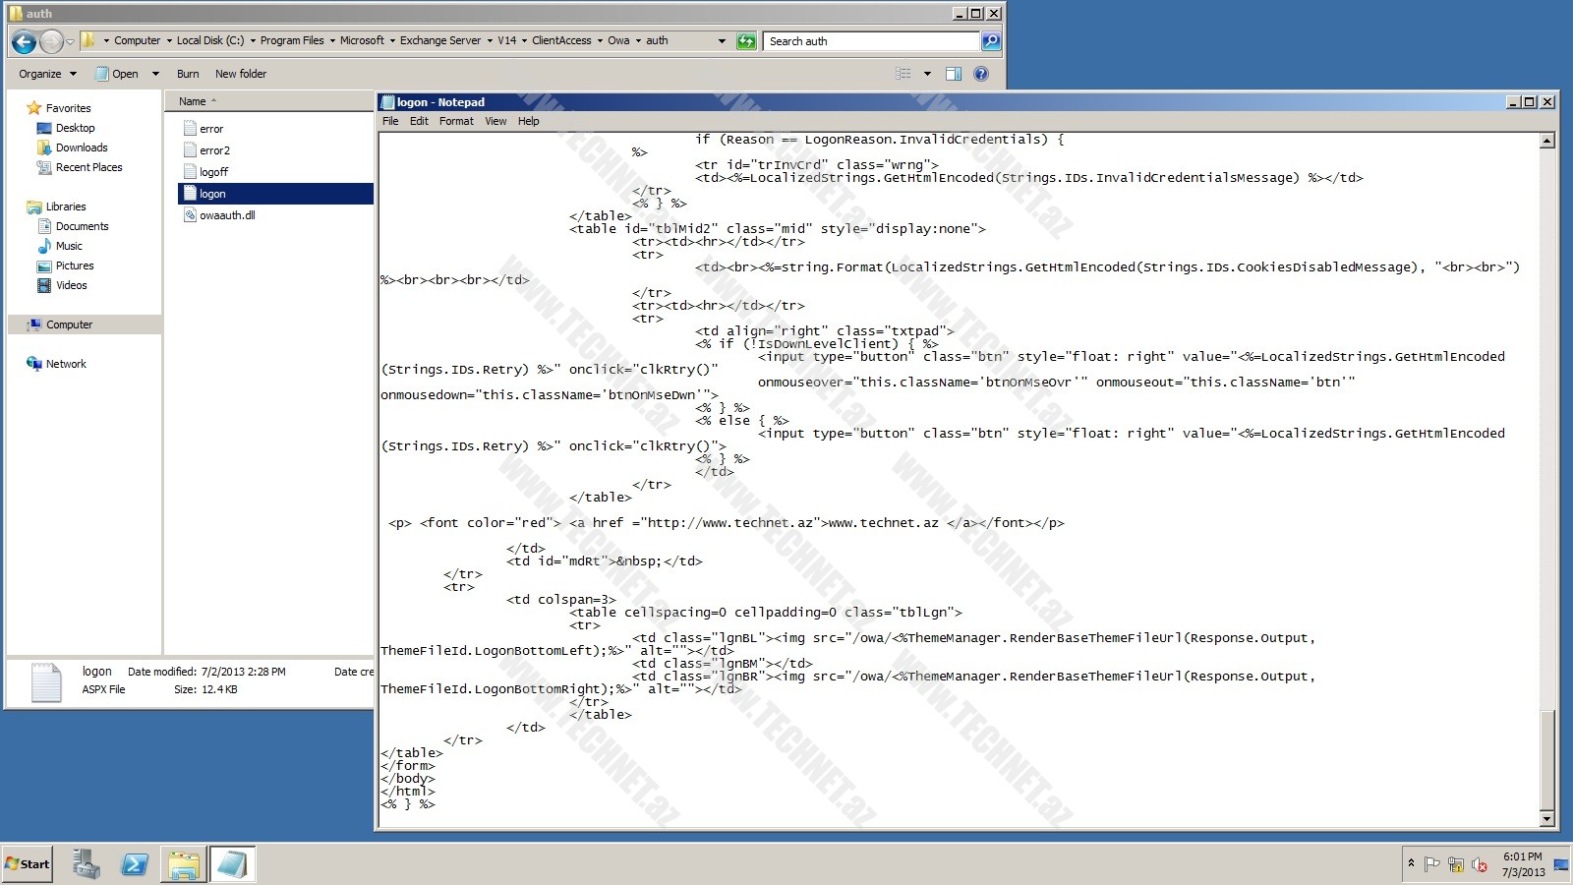Expand the address bar history dropdown
1573x885 pixels.
click(x=722, y=41)
